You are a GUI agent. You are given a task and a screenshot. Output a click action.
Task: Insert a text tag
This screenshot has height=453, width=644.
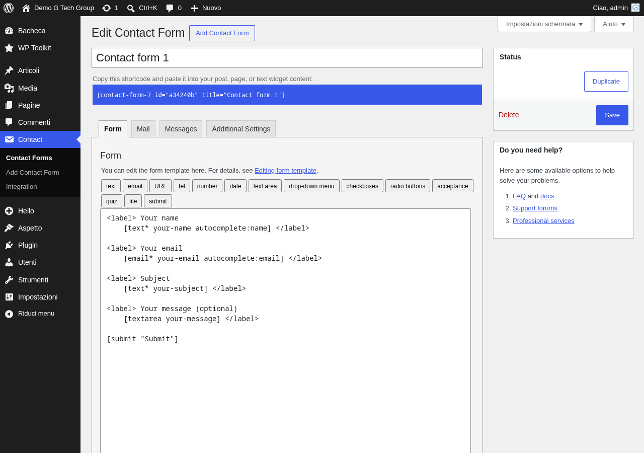pos(111,186)
